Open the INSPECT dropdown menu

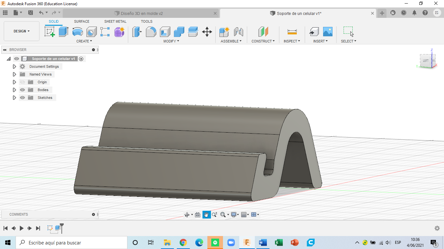tap(292, 41)
